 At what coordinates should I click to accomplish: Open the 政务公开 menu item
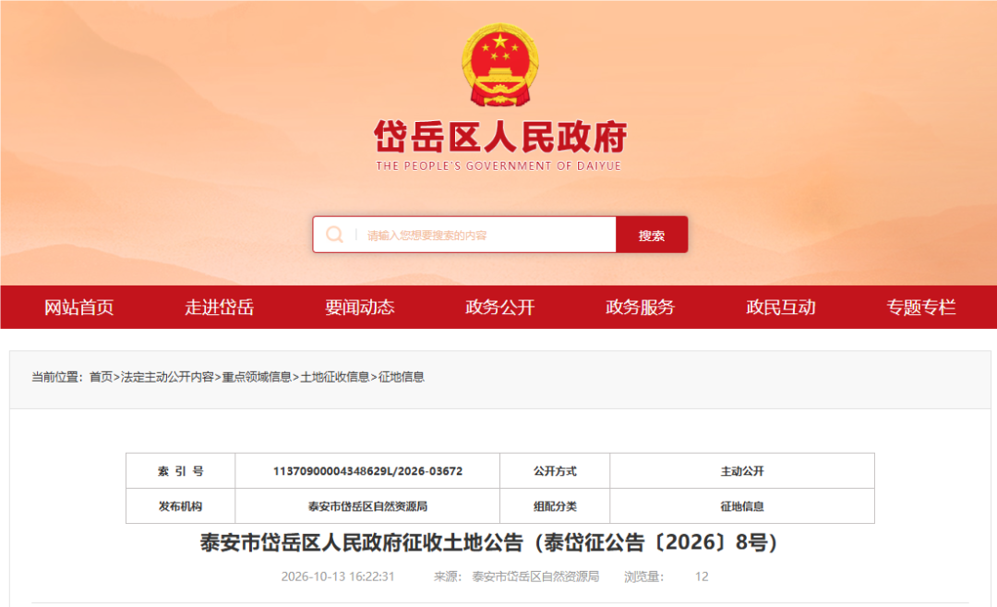499,308
